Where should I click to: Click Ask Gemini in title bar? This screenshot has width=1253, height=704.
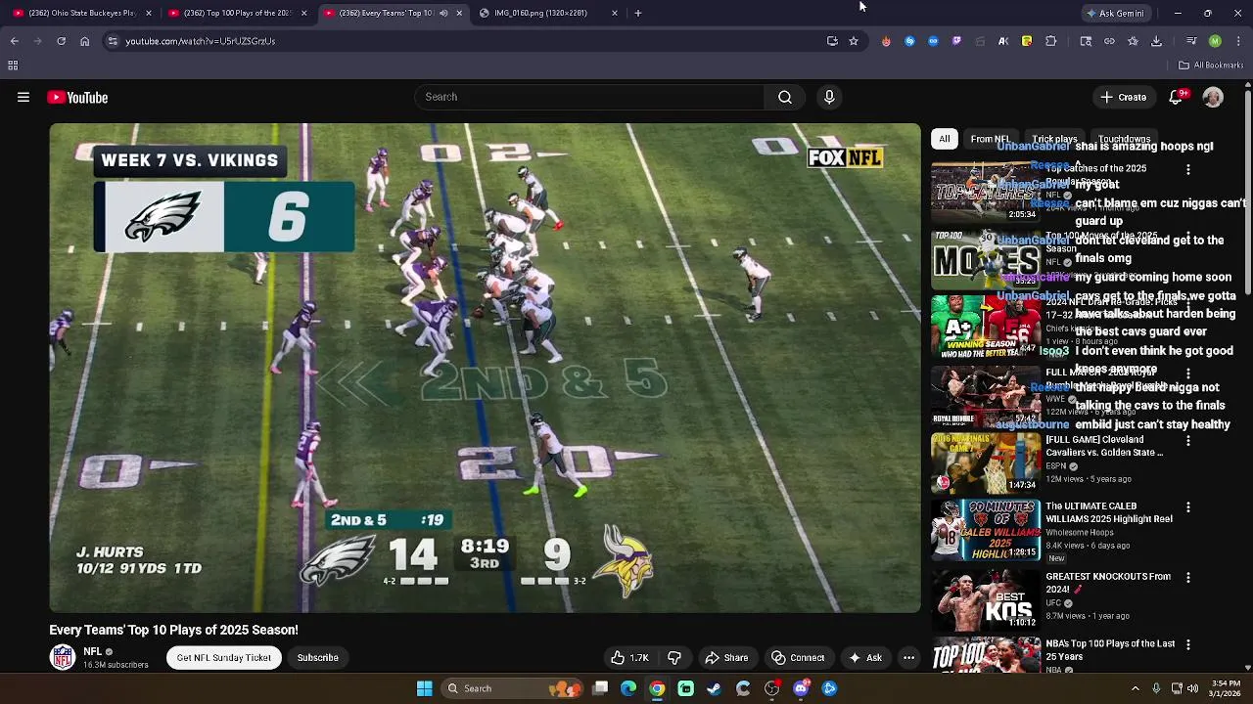point(1115,13)
